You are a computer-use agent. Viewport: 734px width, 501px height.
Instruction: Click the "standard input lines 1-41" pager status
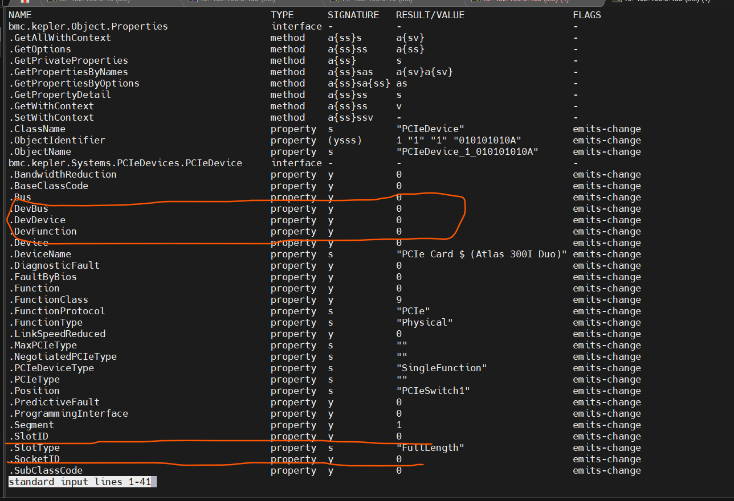tap(83, 482)
